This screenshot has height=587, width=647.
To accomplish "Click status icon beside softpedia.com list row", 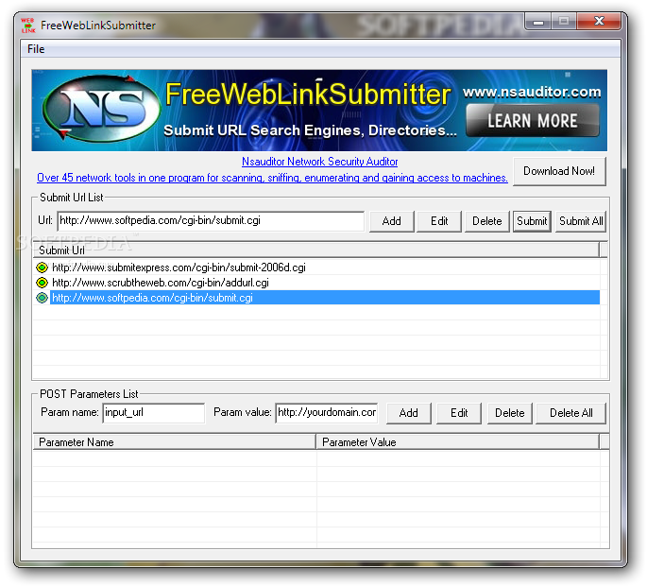I will click(43, 298).
